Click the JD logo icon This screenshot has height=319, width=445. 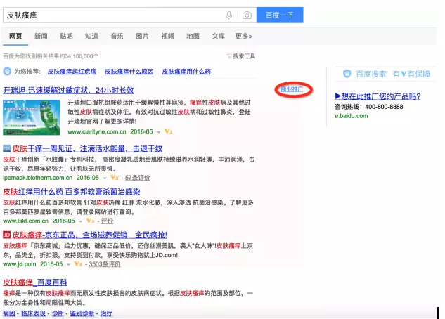(x=6, y=235)
